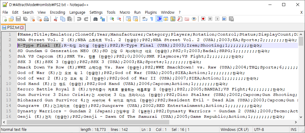Open the Tools menu
This screenshot has width=305, height=133.
[111, 12]
